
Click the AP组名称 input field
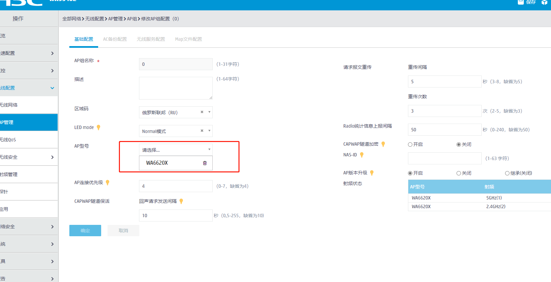[176, 64]
